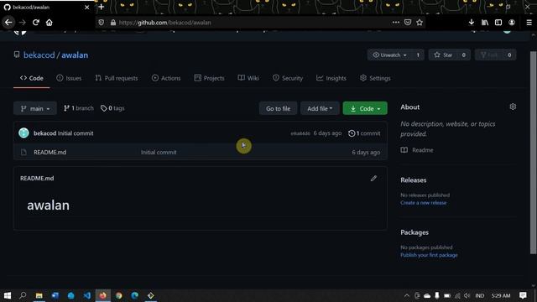
Task: Open README.md file link
Action: point(50,153)
